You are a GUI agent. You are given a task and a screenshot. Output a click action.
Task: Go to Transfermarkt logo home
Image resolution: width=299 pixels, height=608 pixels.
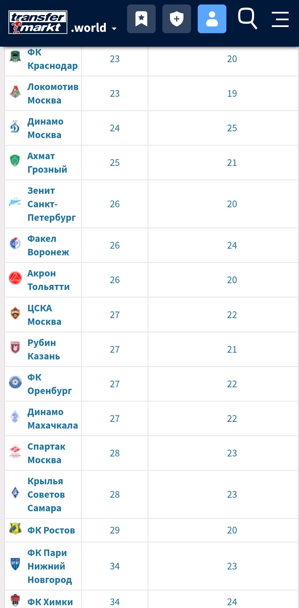coord(38,22)
